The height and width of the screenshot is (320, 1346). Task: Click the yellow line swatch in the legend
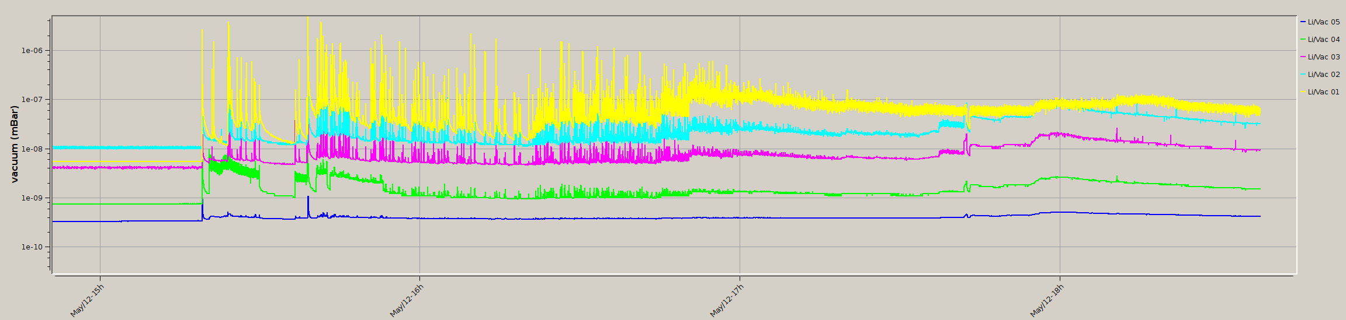pos(1303,92)
